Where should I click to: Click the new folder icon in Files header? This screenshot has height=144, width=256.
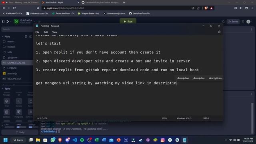click(31, 36)
